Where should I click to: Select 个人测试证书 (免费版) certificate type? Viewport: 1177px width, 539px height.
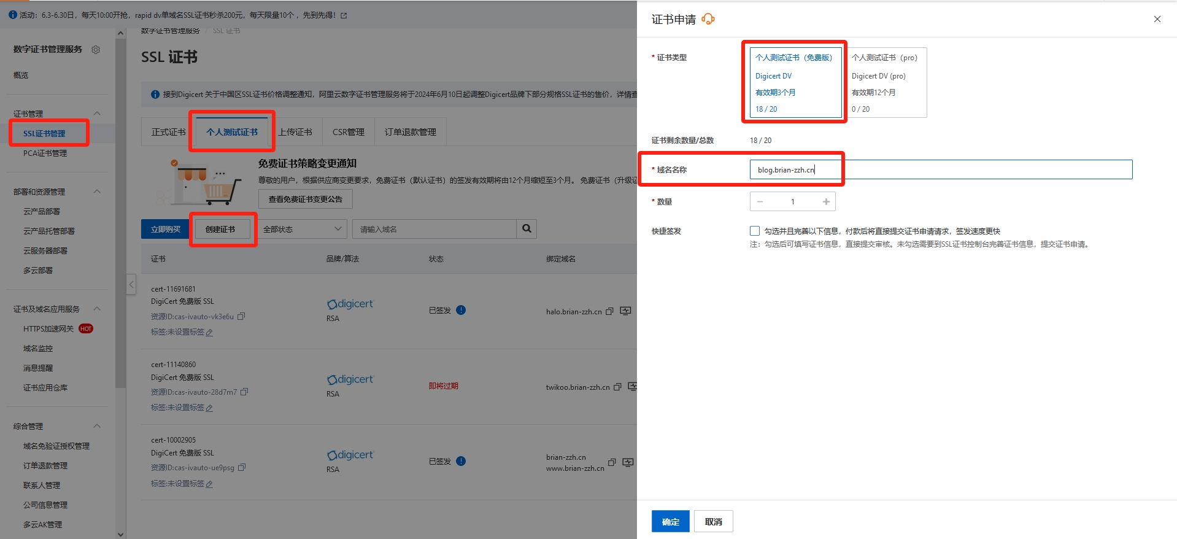(x=795, y=82)
